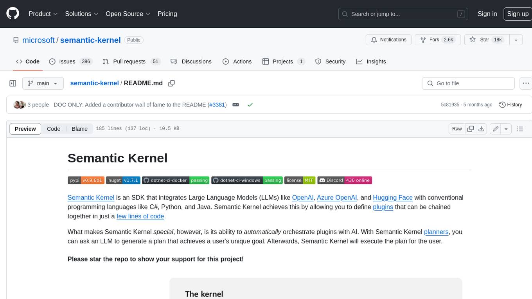Show the commit checks green checkmark
The width and height of the screenshot is (532, 299).
(250, 105)
